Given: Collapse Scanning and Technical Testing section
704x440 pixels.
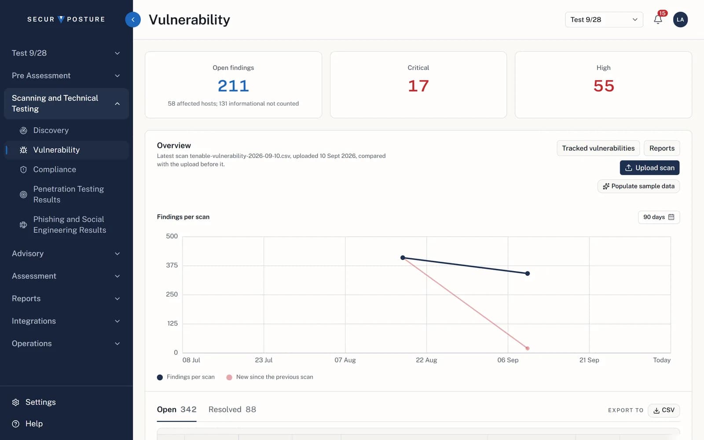Looking at the screenshot, I should point(66,103).
